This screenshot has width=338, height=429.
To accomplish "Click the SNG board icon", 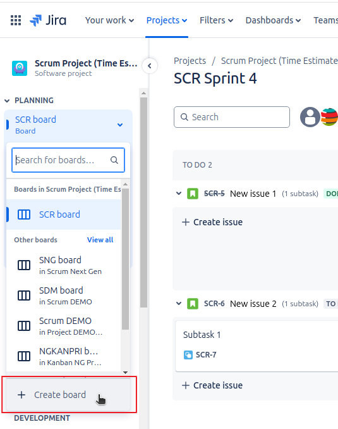I will coord(24,265).
